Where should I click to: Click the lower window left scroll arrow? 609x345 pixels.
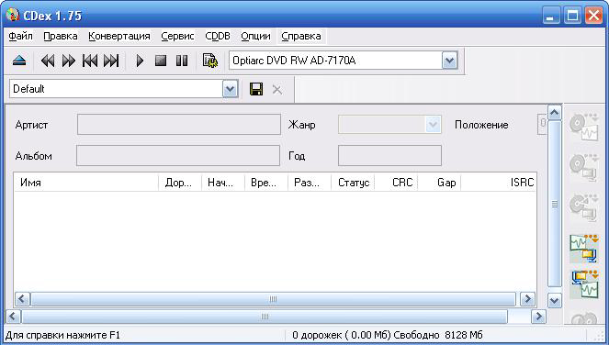tap(13, 317)
